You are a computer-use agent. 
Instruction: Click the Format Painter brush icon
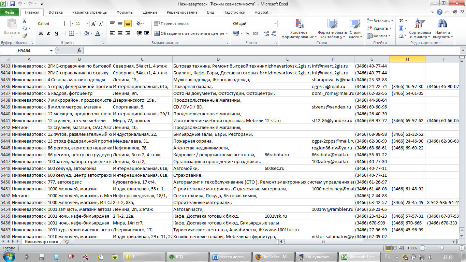(x=25, y=35)
